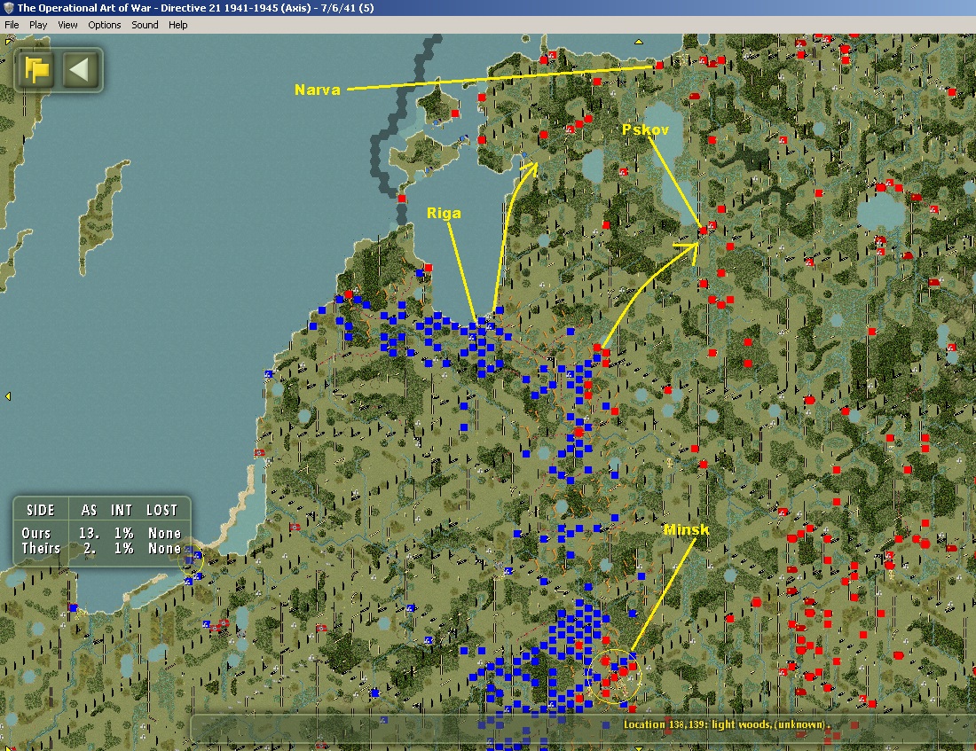Open the Play menu
Image resolution: width=976 pixels, height=751 pixels.
[38, 25]
